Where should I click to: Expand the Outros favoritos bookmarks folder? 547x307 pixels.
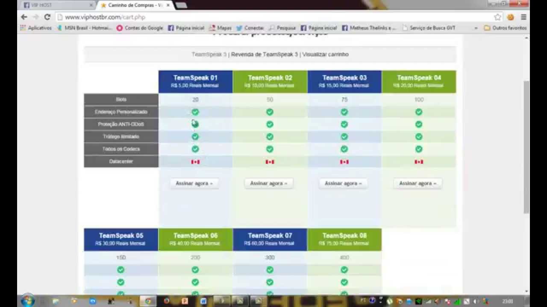(x=505, y=28)
